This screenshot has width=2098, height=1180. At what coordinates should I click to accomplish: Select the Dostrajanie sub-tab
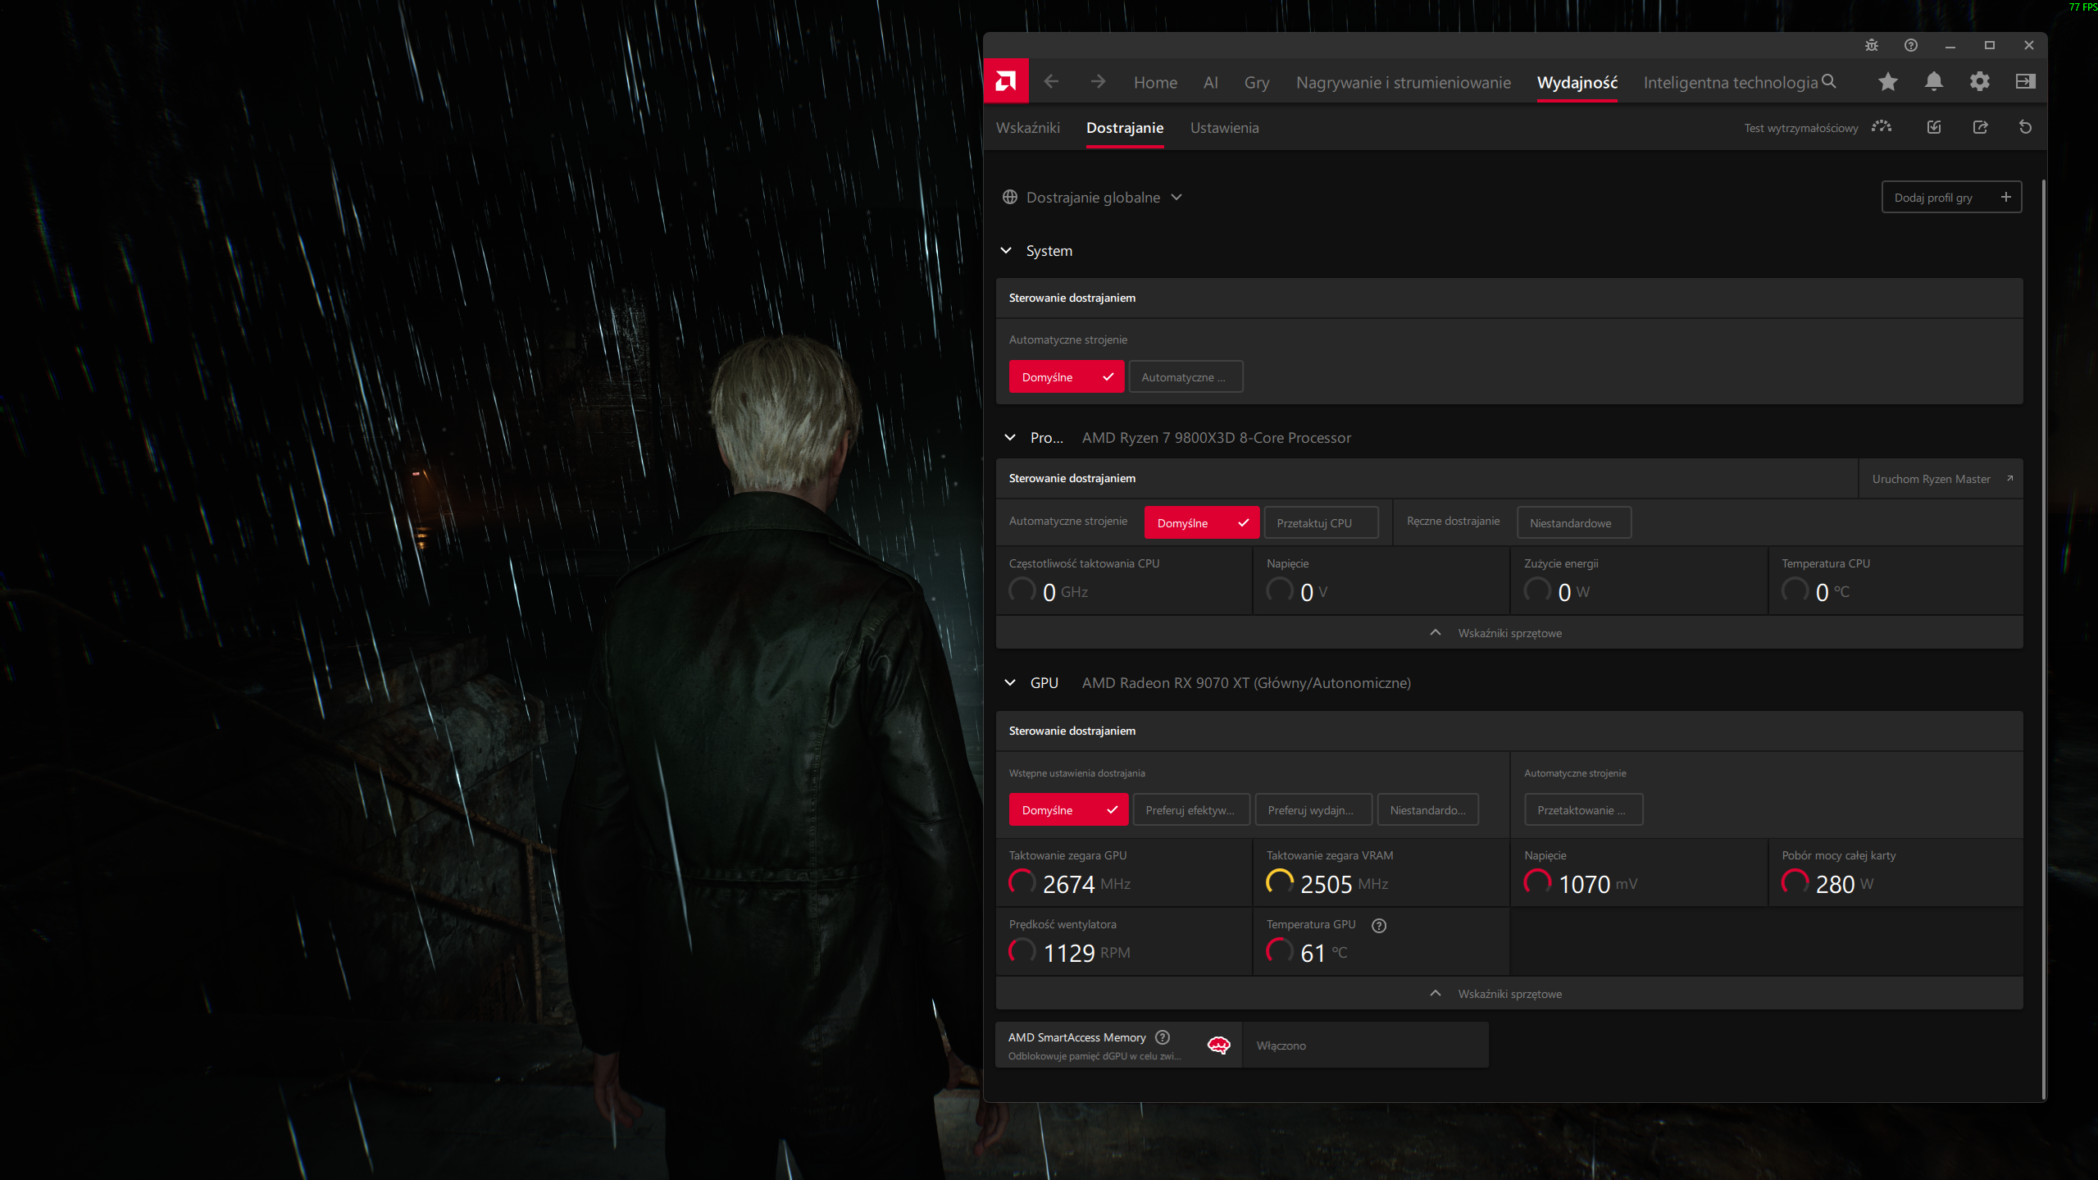(1125, 128)
